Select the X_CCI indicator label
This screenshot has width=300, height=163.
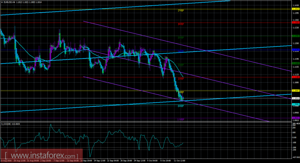pos(10,124)
